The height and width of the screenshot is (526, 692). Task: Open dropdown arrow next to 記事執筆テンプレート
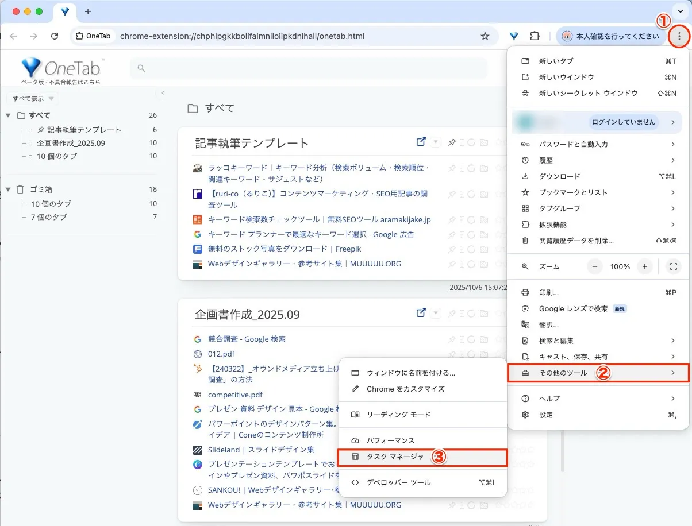point(436,142)
